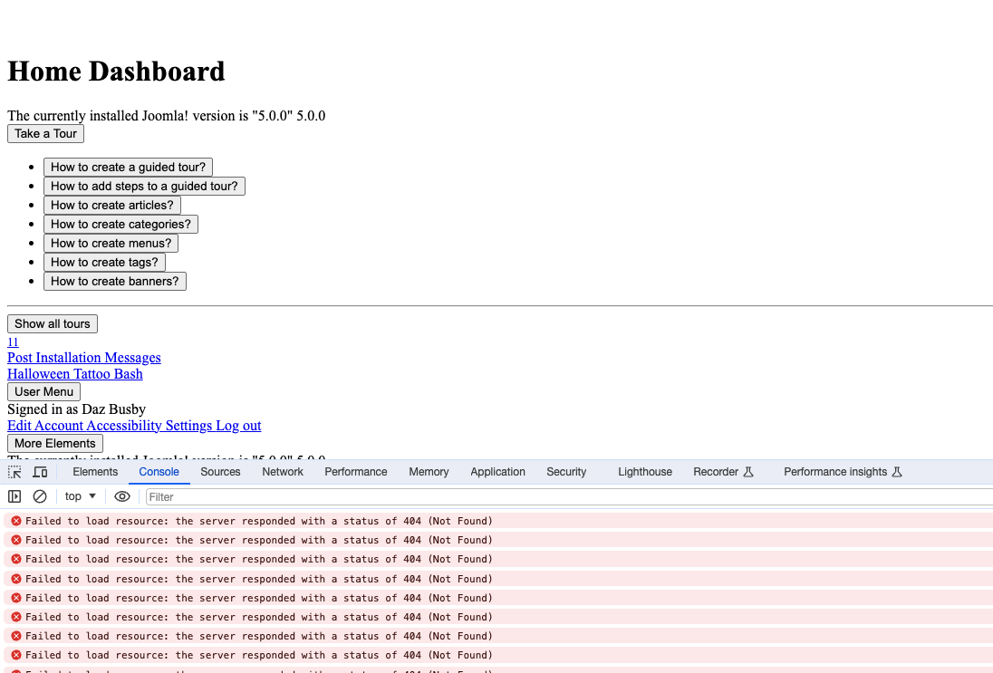The height and width of the screenshot is (673, 993).
Task: Show console sidebar icon
Action: click(x=14, y=496)
